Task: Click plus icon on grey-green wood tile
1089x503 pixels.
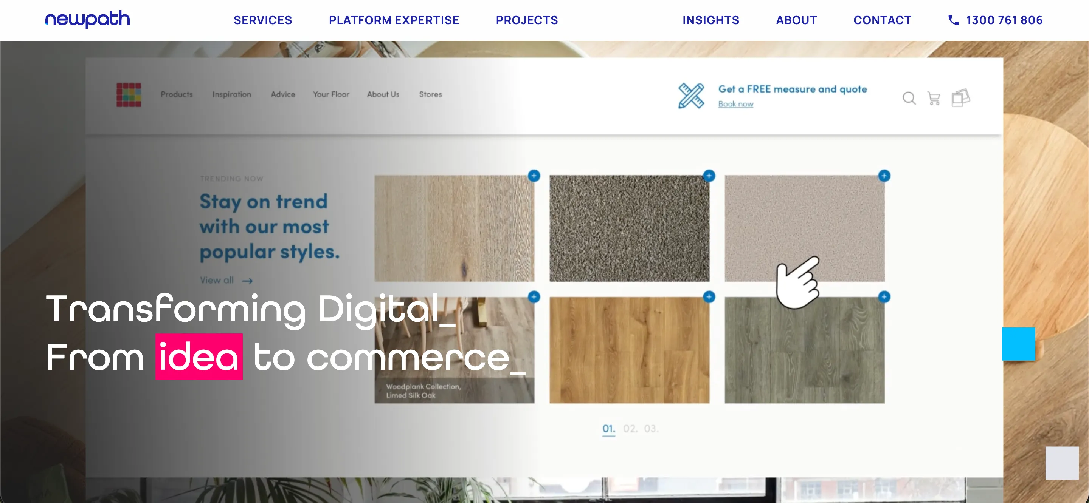Action: click(884, 297)
